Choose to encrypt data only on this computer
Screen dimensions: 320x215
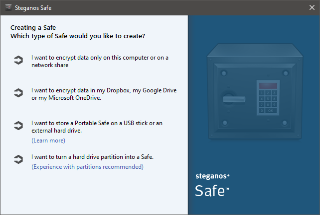tap(100, 61)
